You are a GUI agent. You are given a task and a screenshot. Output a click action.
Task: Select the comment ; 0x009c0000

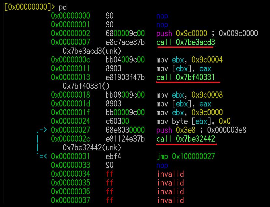[x=235, y=34]
